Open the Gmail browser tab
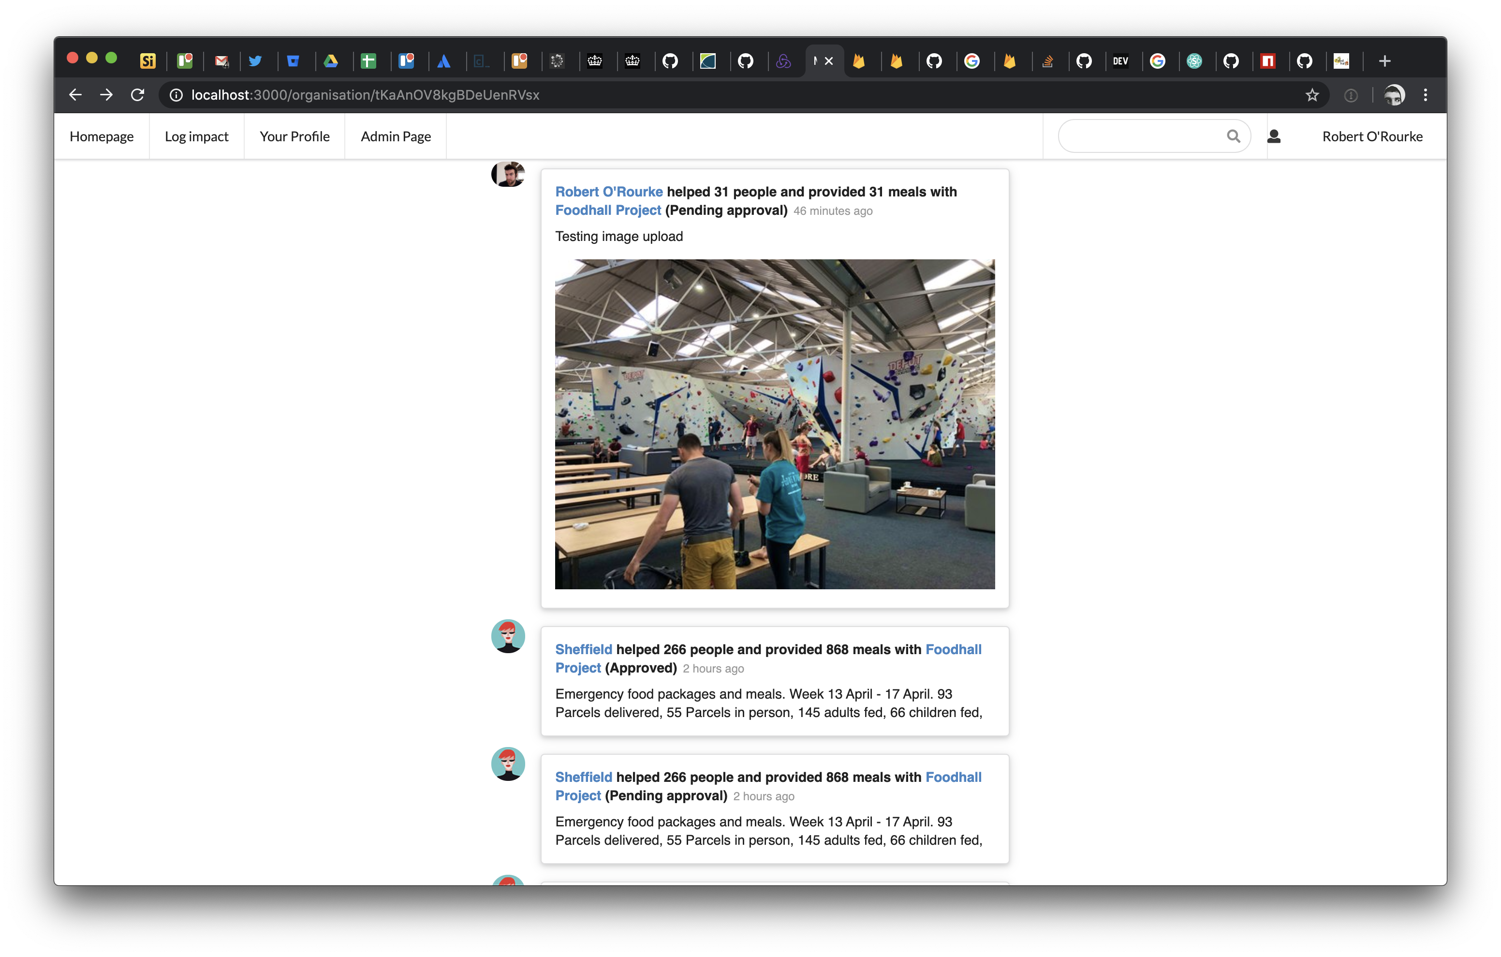1501x957 pixels. [221, 61]
